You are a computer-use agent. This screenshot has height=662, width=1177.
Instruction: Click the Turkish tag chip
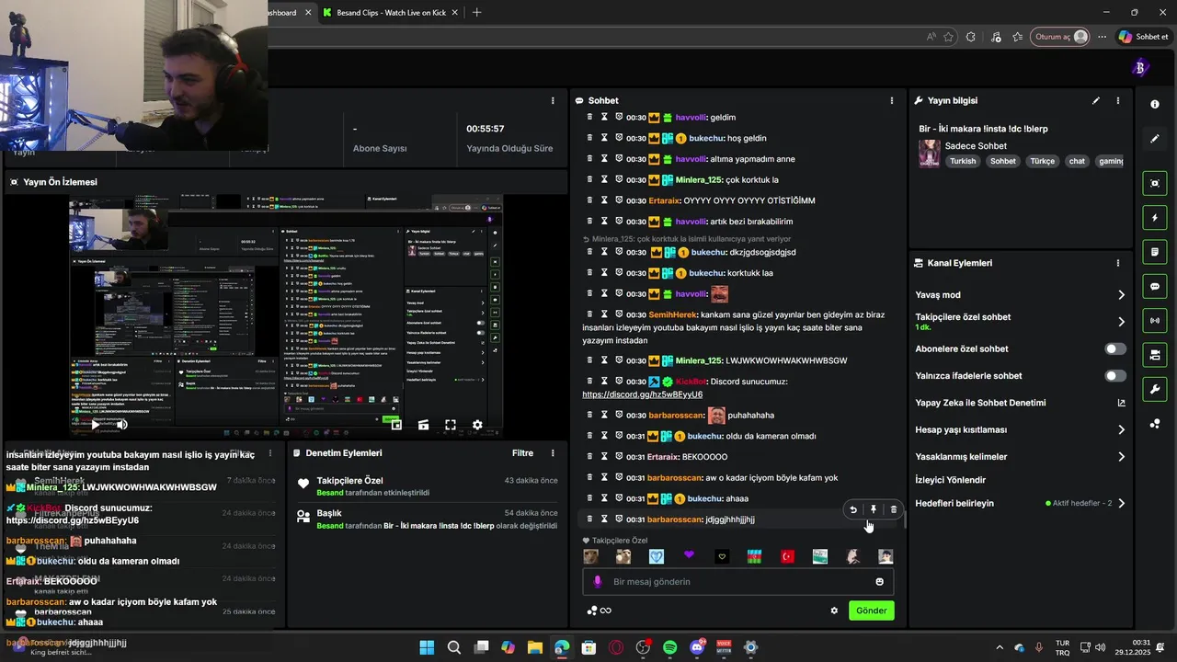963,161
